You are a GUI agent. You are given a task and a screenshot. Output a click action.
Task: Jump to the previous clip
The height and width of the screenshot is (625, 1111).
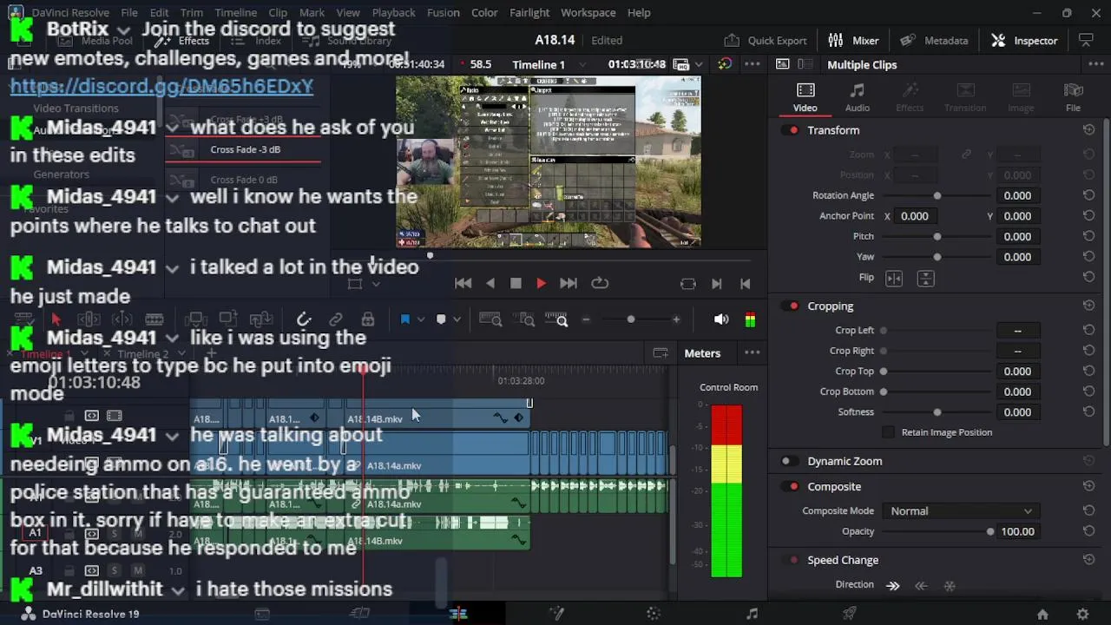point(463,284)
